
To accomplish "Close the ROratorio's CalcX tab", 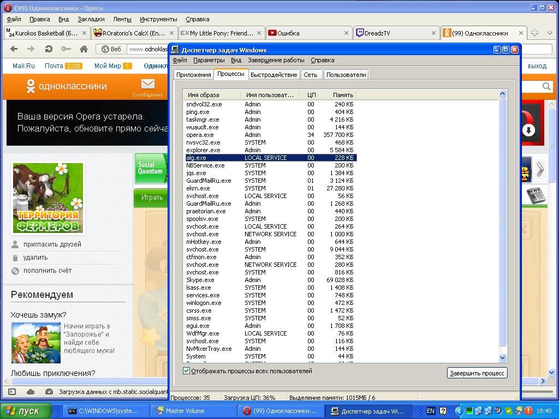I will coord(171,33).
